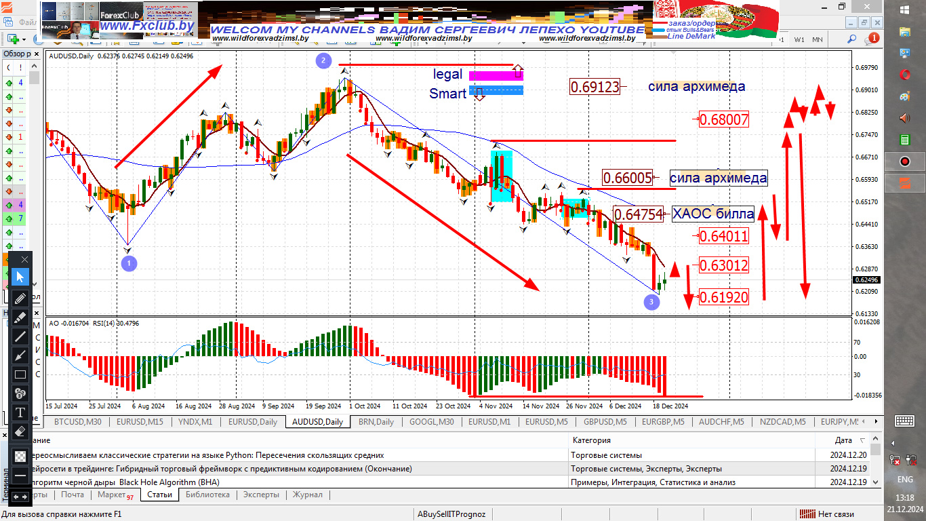Select the highlighter marker tool
This screenshot has height=521, width=926.
[x=20, y=316]
